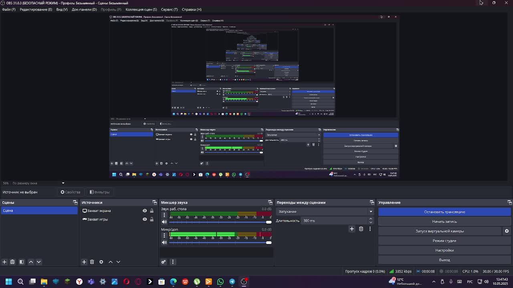Mute Звук раб. стола speaker icon
Image resolution: width=513 pixels, height=288 pixels.
coord(164,222)
